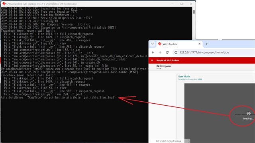Screen dimensions: 255x143
Task: Open a new browser tab
Action: 206,44
